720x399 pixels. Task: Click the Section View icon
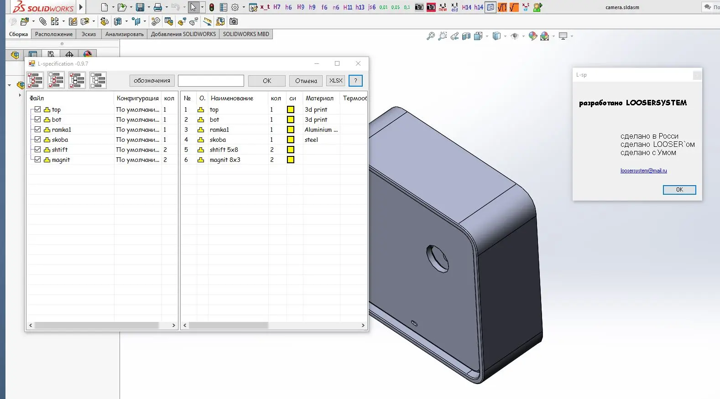pyautogui.click(x=466, y=36)
